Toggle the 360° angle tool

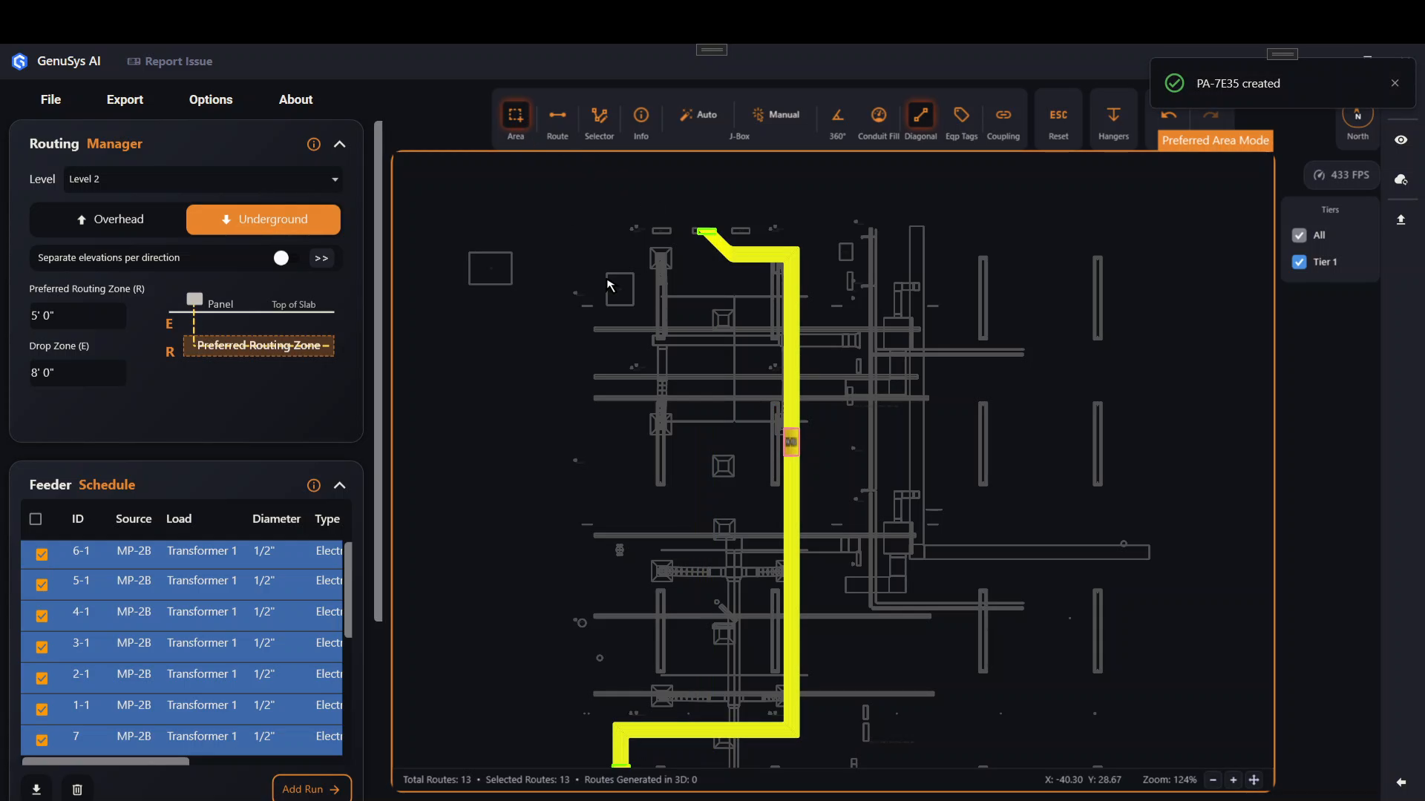pyautogui.click(x=837, y=121)
